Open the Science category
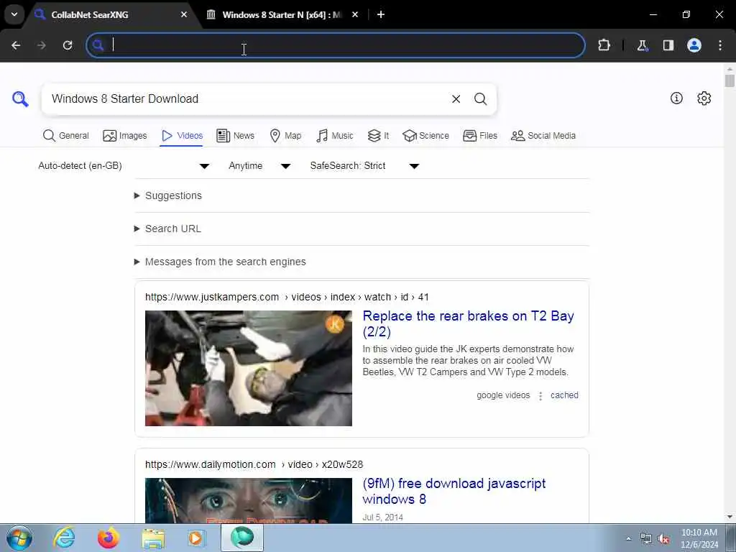The image size is (736, 552). tap(425, 136)
